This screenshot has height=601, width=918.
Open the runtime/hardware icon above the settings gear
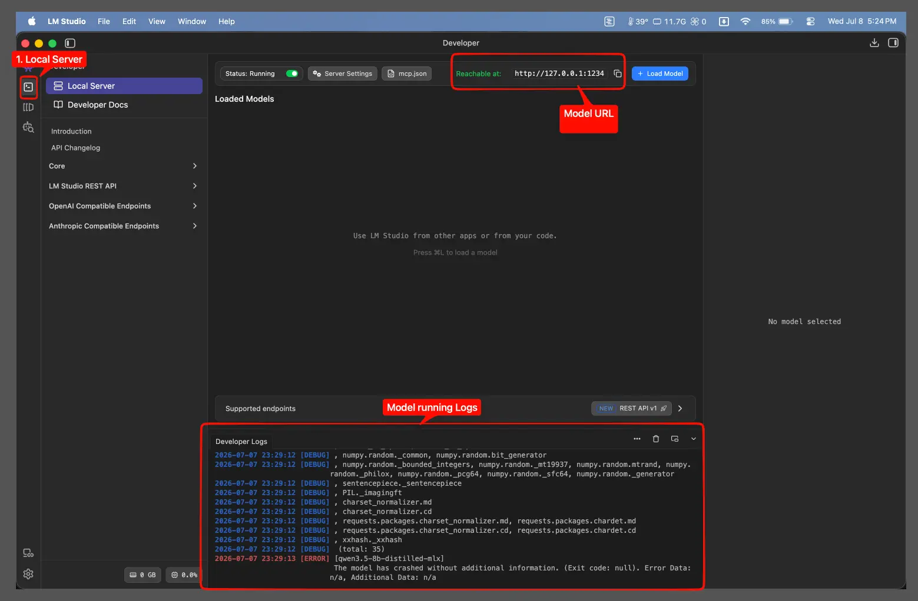click(x=28, y=553)
